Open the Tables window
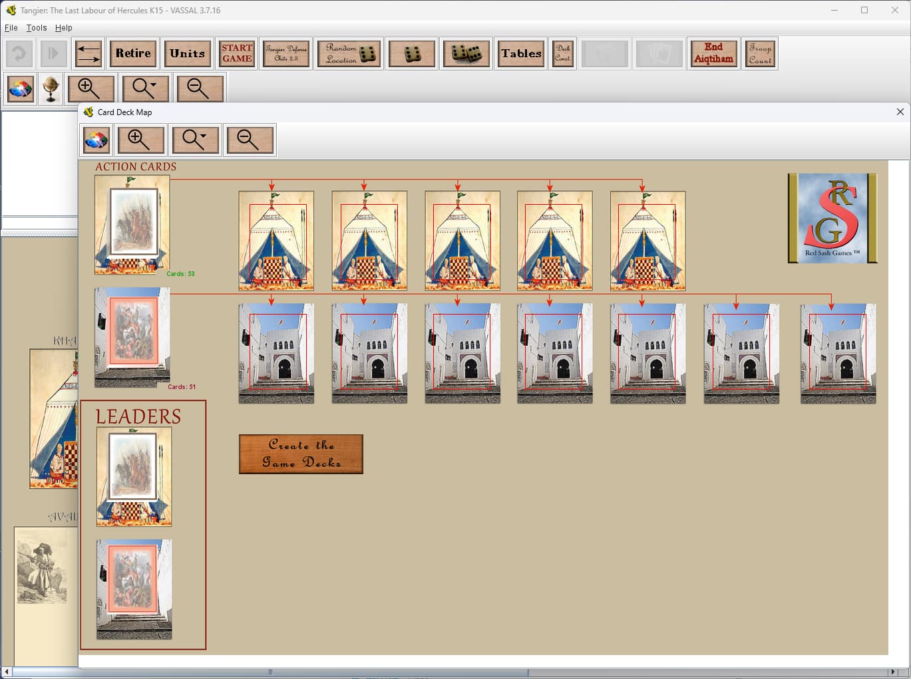The image size is (911, 679). point(521,54)
